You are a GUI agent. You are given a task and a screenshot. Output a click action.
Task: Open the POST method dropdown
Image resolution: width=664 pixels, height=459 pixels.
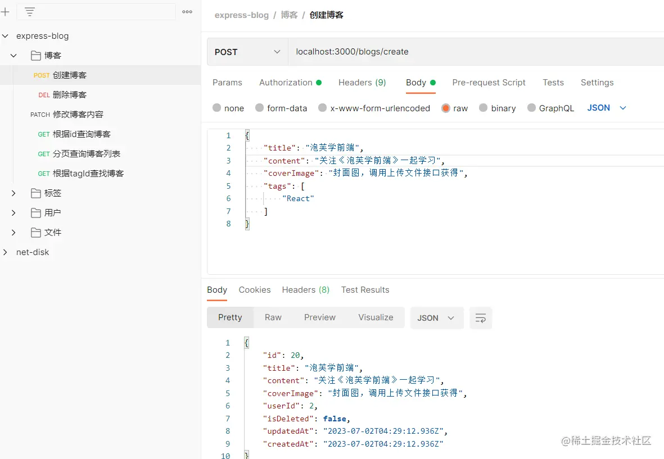coord(247,52)
